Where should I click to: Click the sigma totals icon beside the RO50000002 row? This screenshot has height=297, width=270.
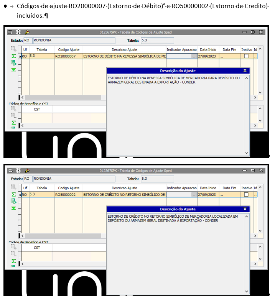click(14, 195)
